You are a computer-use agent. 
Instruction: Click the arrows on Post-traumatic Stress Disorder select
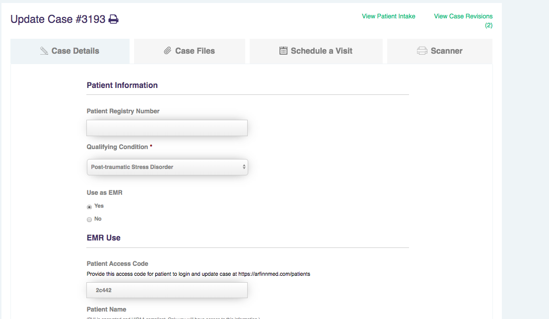tap(244, 167)
